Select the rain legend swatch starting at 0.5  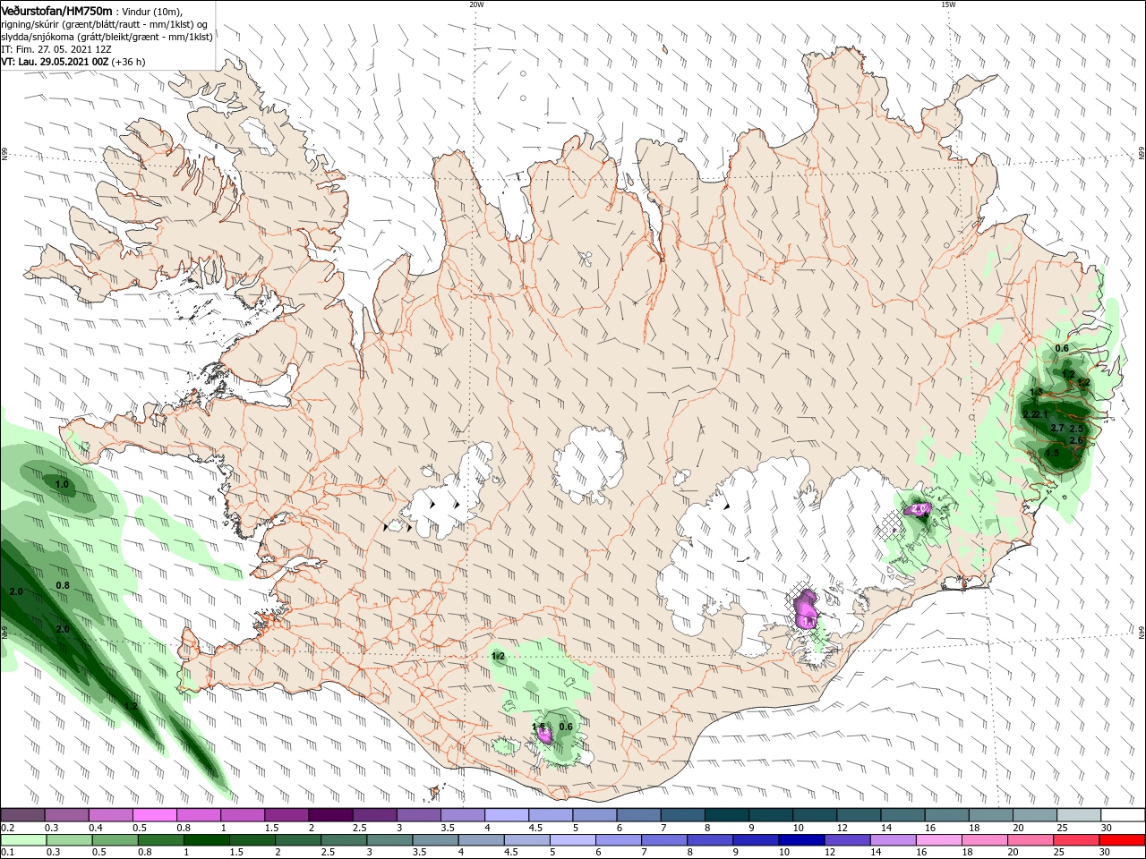point(115,840)
